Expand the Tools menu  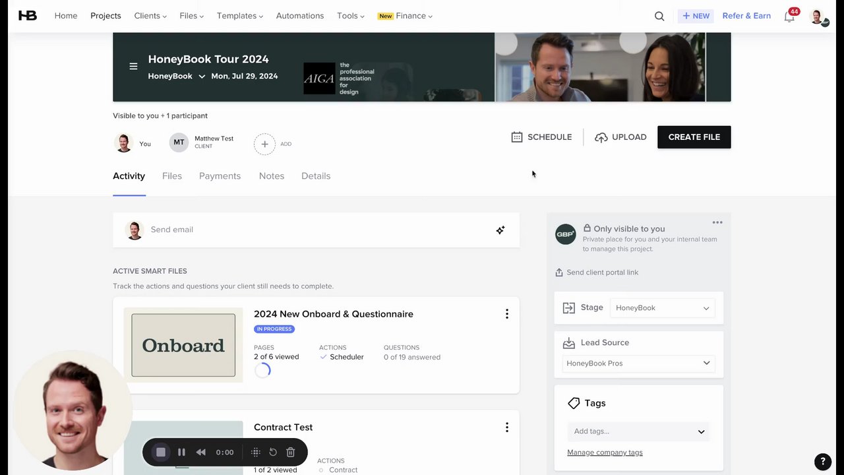[x=351, y=16]
